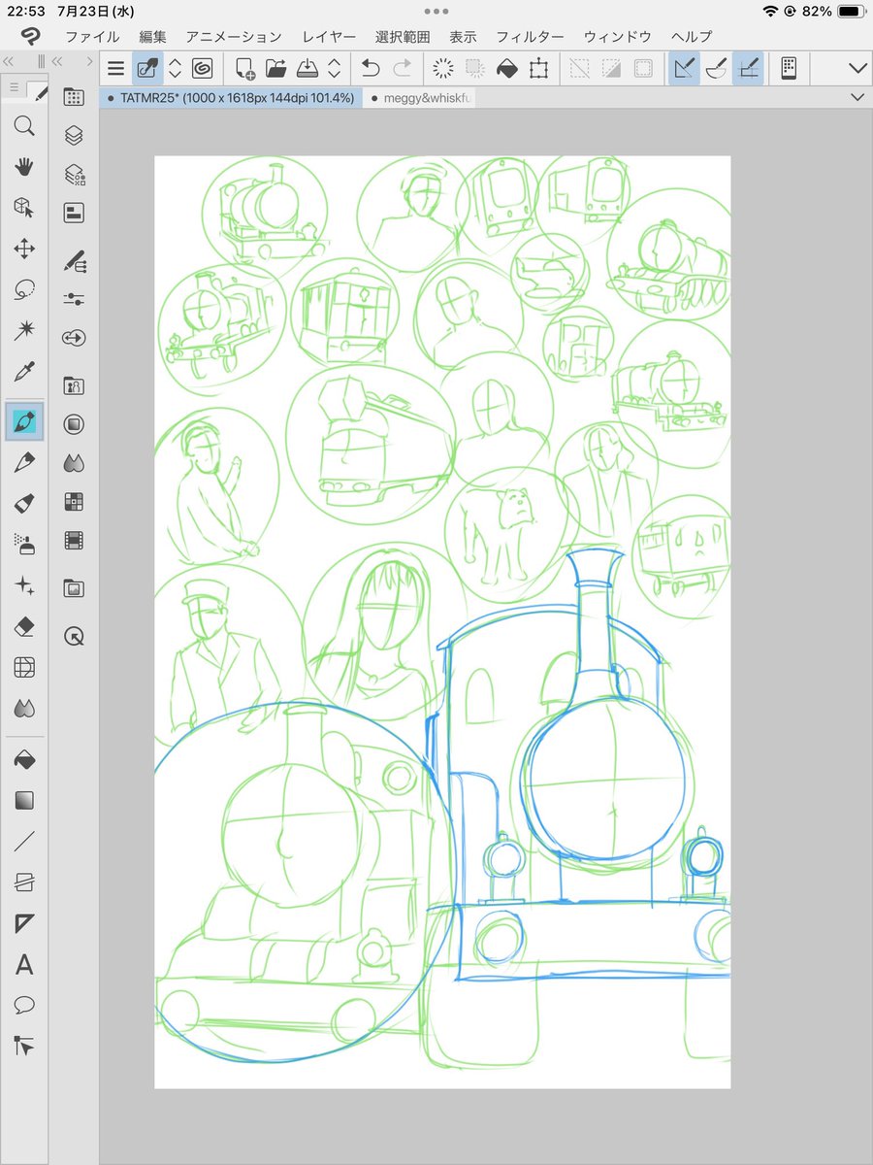Open the アニメーション menu
The height and width of the screenshot is (1165, 873).
(x=234, y=37)
